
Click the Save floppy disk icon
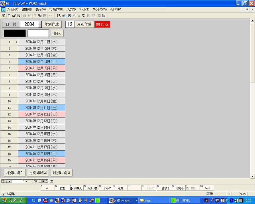point(19,16)
